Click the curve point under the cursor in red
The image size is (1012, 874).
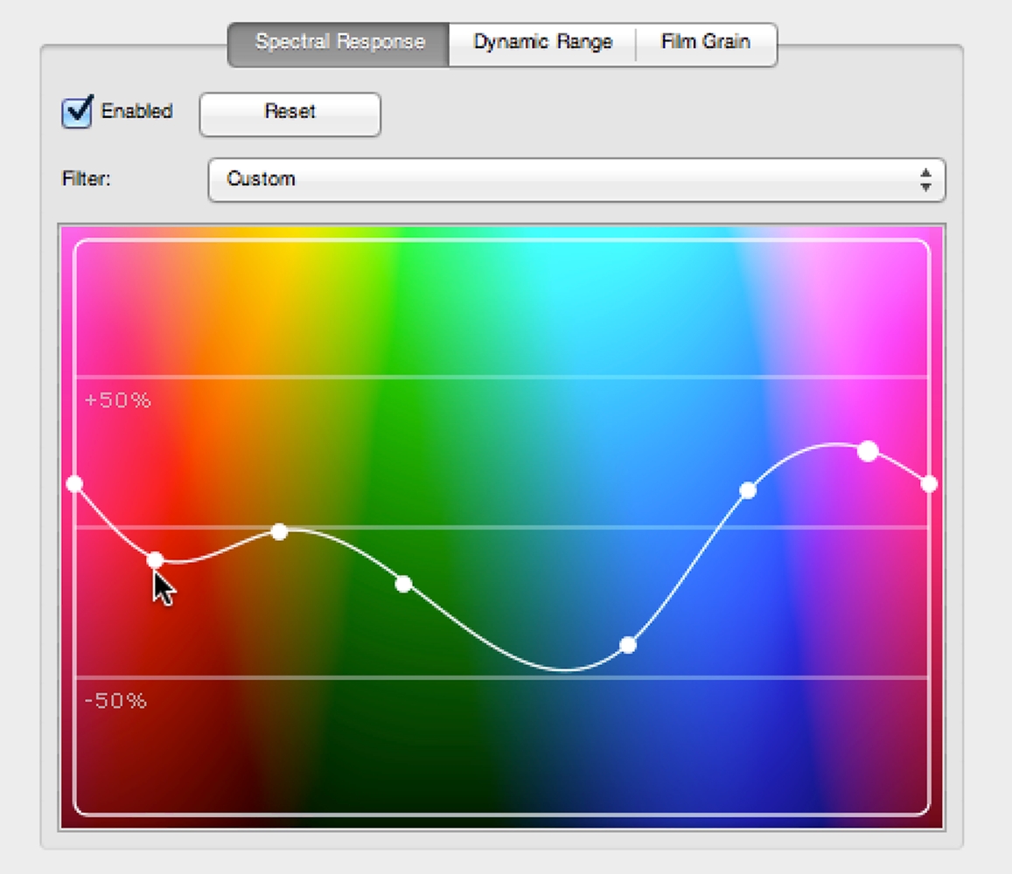click(x=155, y=560)
